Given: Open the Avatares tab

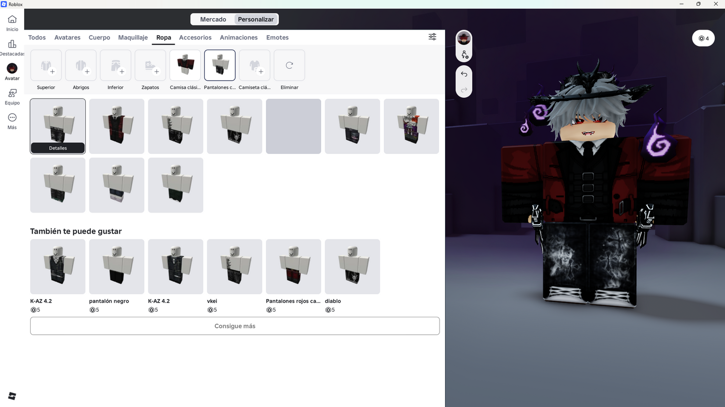Looking at the screenshot, I should pos(67,38).
